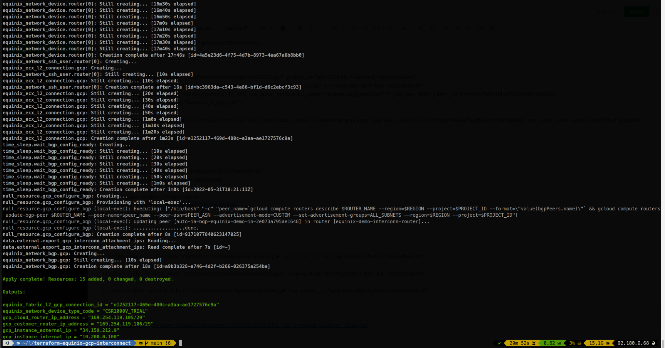This screenshot has width=665, height=348.
Task: Click the insert link icon in background document
Action: pyautogui.click(x=390, y=29)
